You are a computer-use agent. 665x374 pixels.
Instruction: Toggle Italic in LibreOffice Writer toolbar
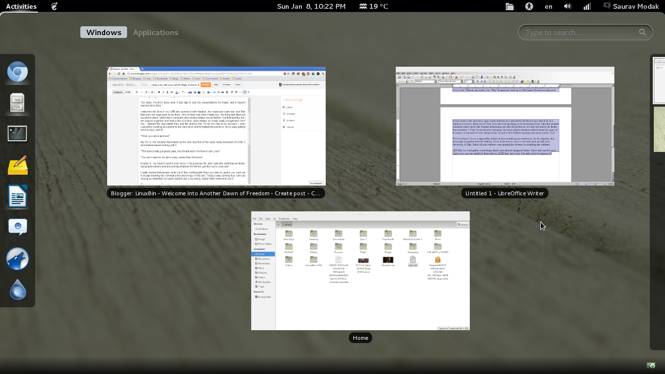481,81
